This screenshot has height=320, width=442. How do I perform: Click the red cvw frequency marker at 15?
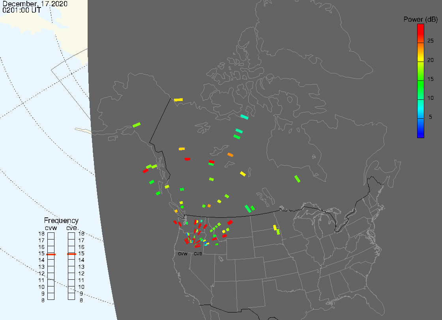tap(51, 255)
